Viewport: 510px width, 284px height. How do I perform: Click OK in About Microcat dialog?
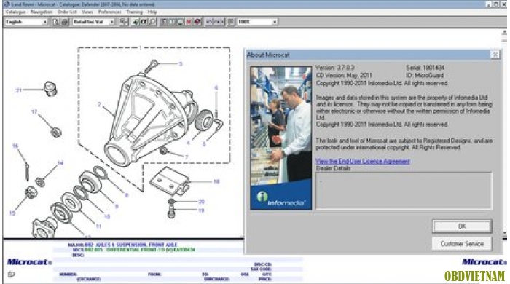(462, 226)
